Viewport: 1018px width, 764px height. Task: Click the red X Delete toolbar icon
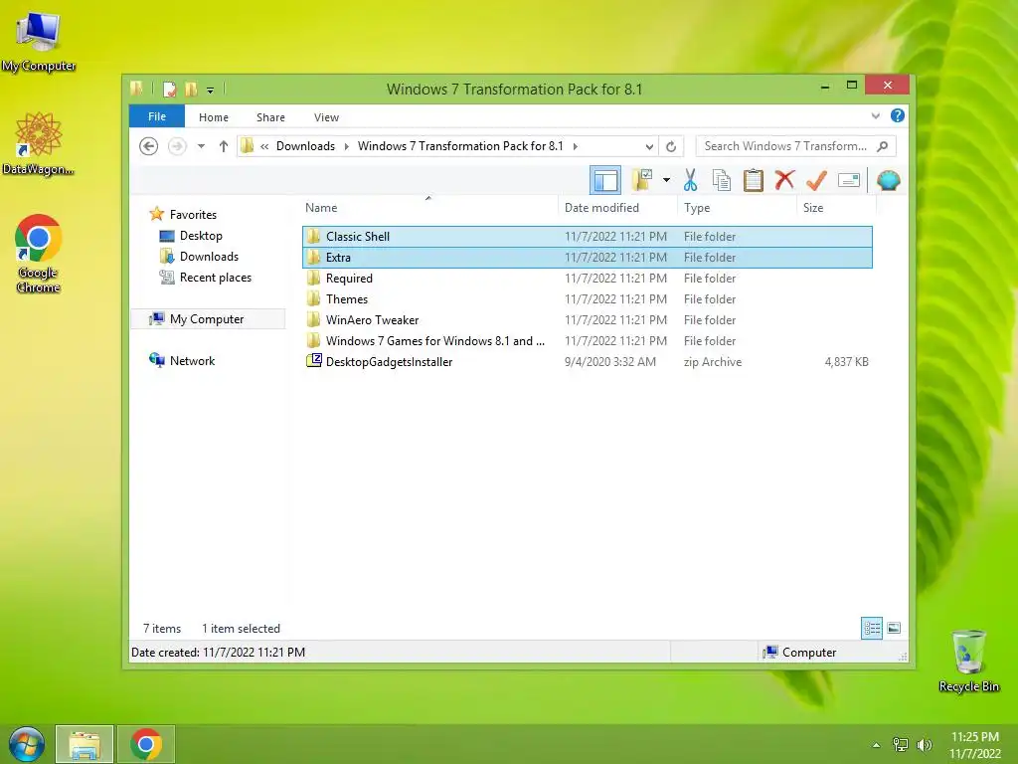[x=784, y=179]
